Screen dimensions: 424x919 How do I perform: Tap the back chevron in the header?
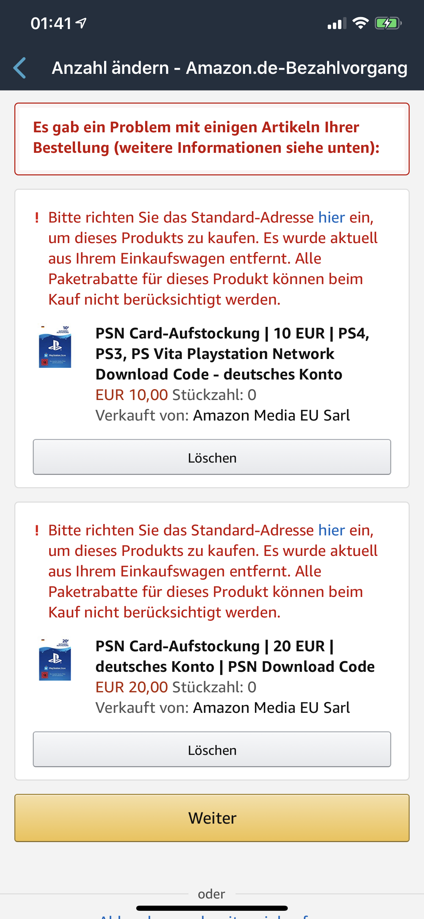pyautogui.click(x=20, y=68)
